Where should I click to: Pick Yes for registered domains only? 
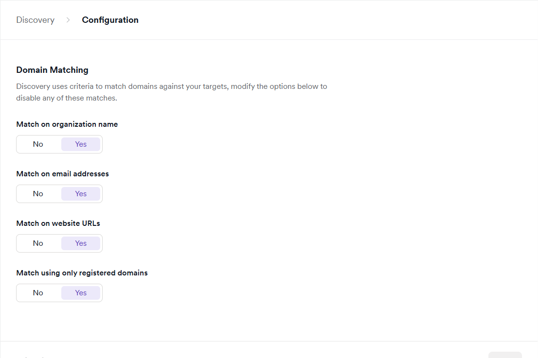[81, 293]
